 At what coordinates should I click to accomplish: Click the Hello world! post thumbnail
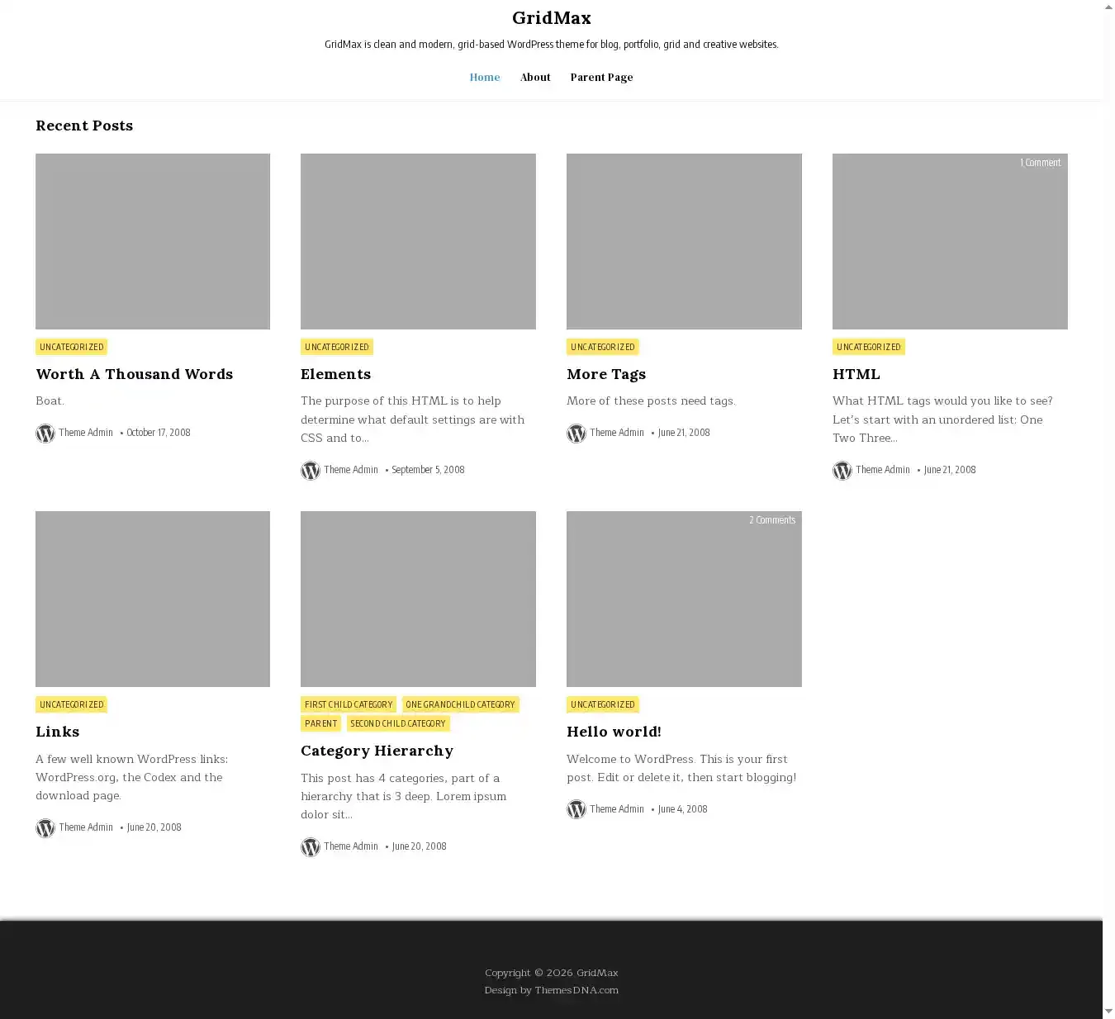(684, 599)
